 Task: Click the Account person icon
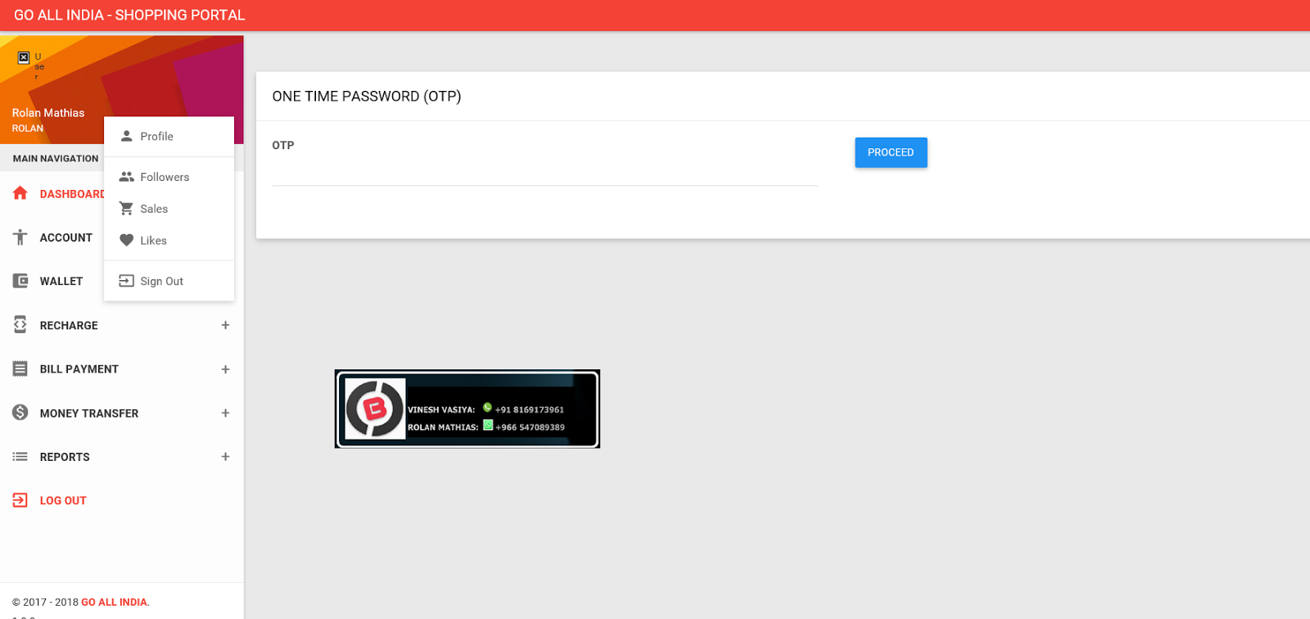click(x=20, y=237)
